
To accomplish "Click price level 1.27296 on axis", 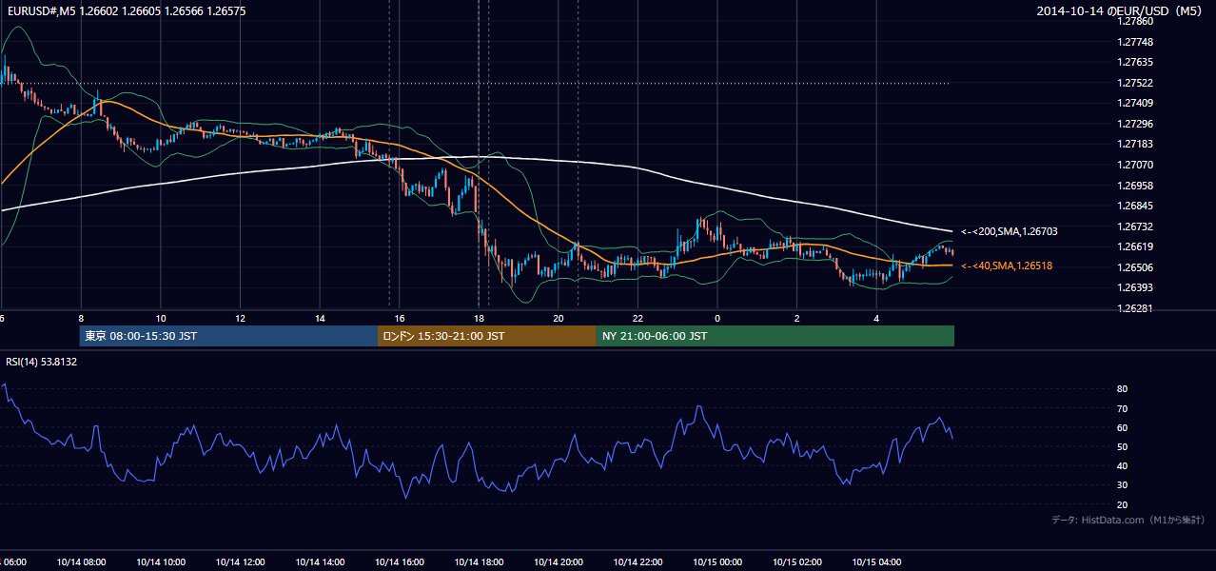I will click(x=1134, y=124).
